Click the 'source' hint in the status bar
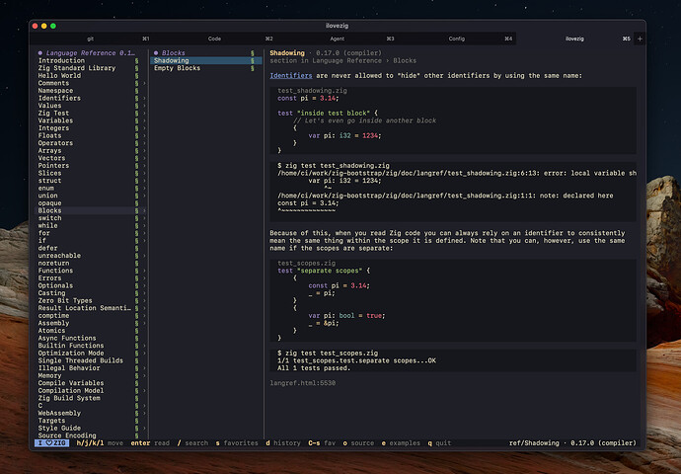The image size is (681, 474). 362,443
